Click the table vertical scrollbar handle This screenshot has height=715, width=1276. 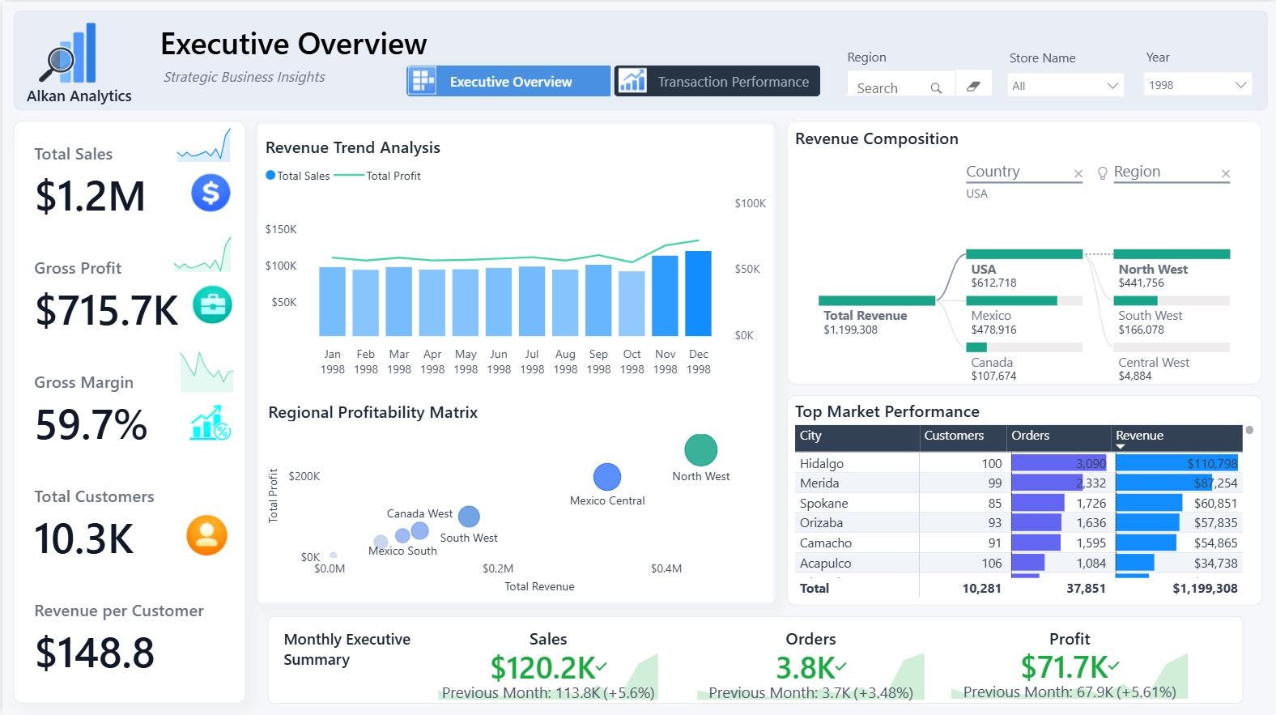(x=1249, y=430)
